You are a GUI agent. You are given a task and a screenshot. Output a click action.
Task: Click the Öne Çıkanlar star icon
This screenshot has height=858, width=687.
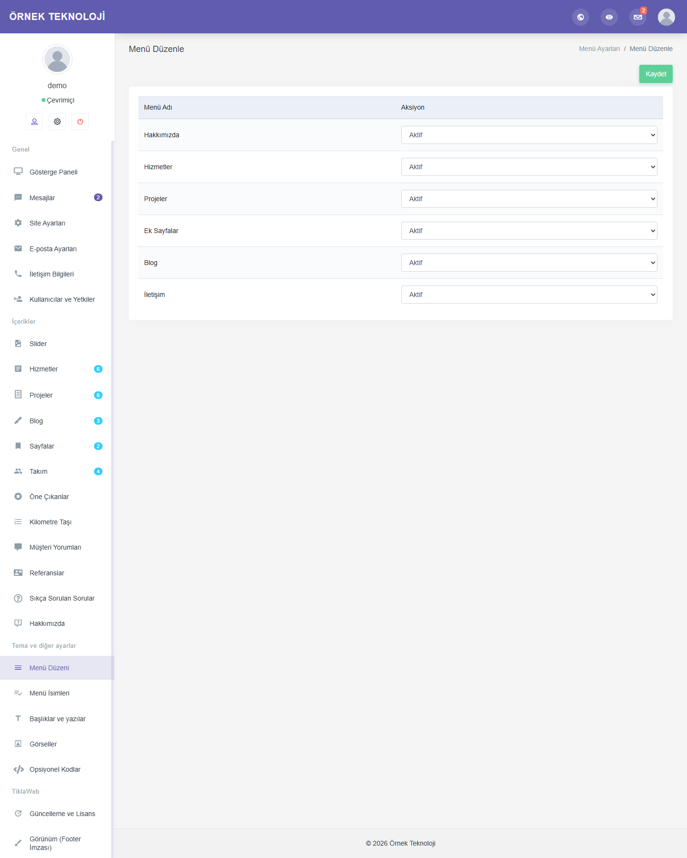coord(18,496)
